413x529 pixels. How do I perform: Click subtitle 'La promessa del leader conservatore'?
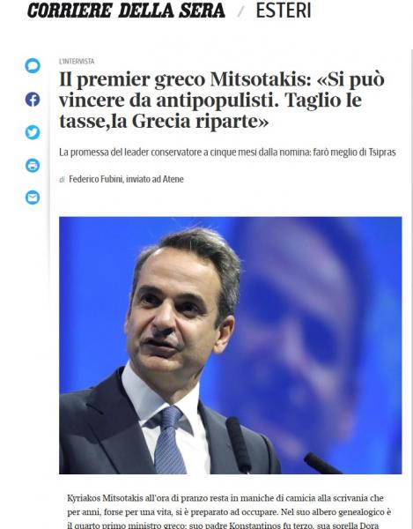tap(227, 153)
